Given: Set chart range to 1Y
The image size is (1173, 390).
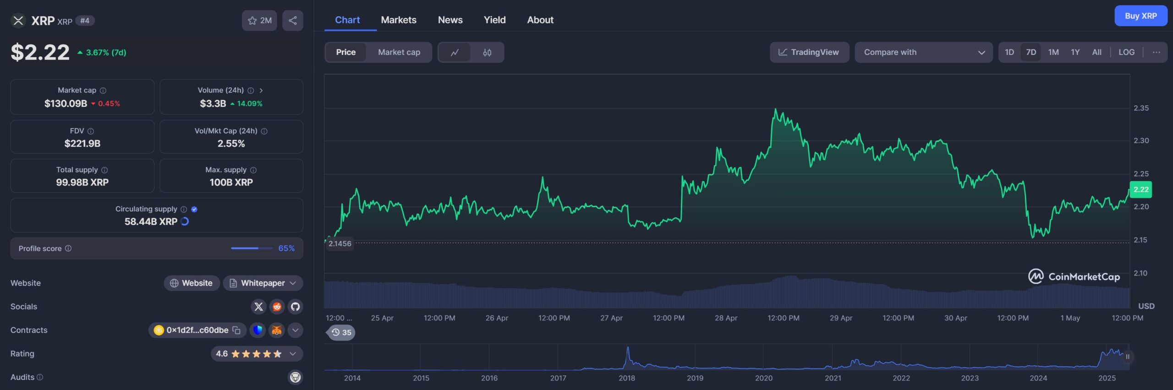Looking at the screenshot, I should (x=1075, y=52).
